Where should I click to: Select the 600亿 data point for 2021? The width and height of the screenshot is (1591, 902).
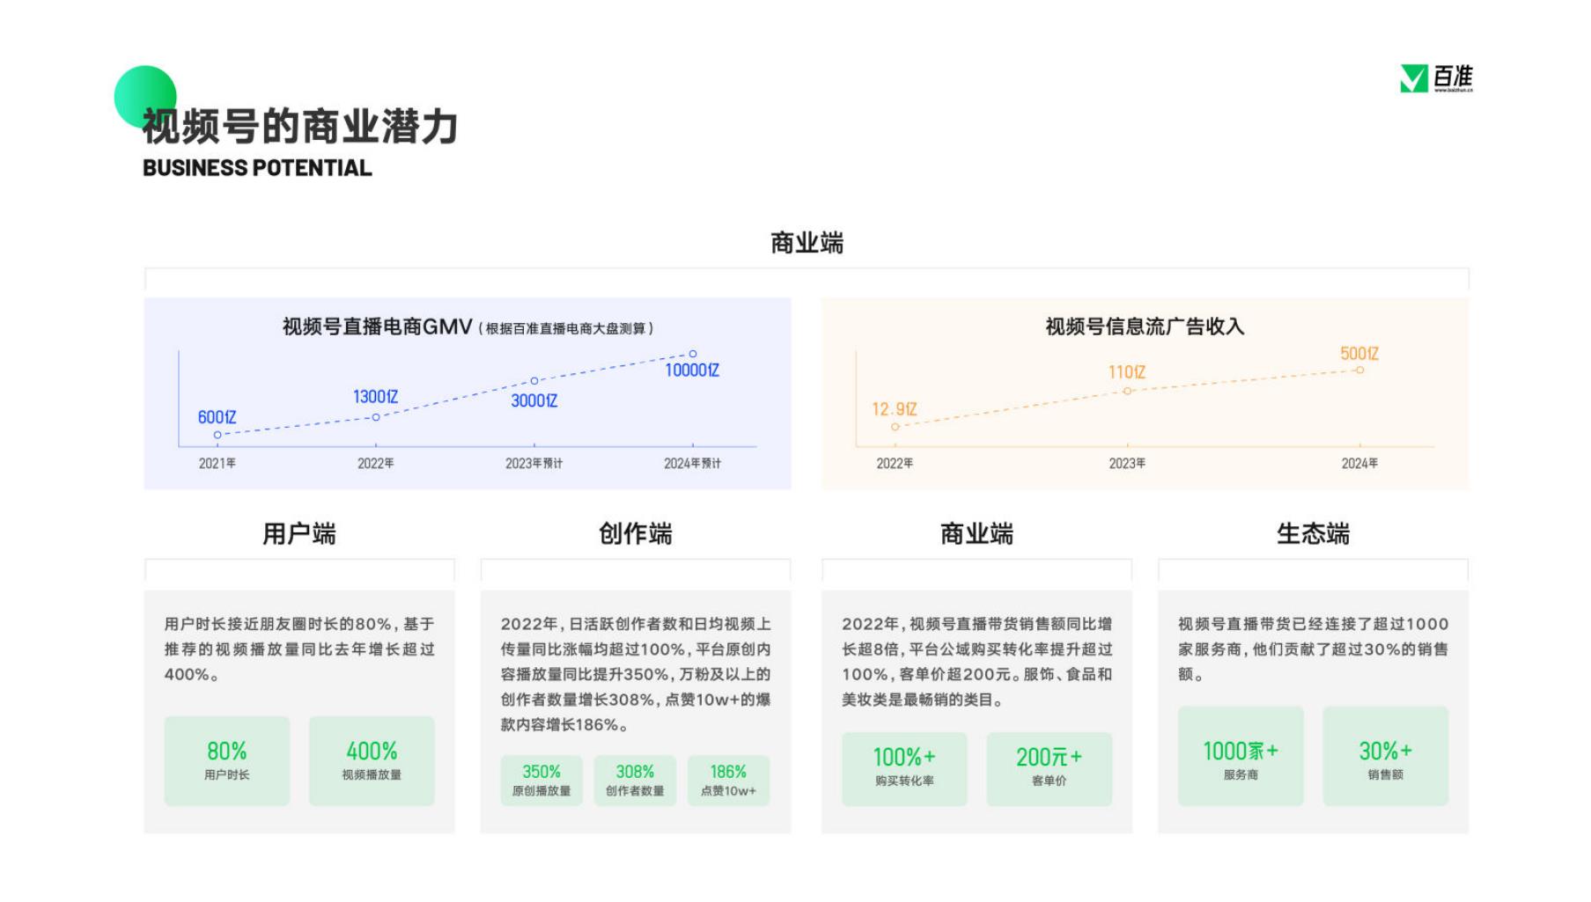click(x=217, y=435)
